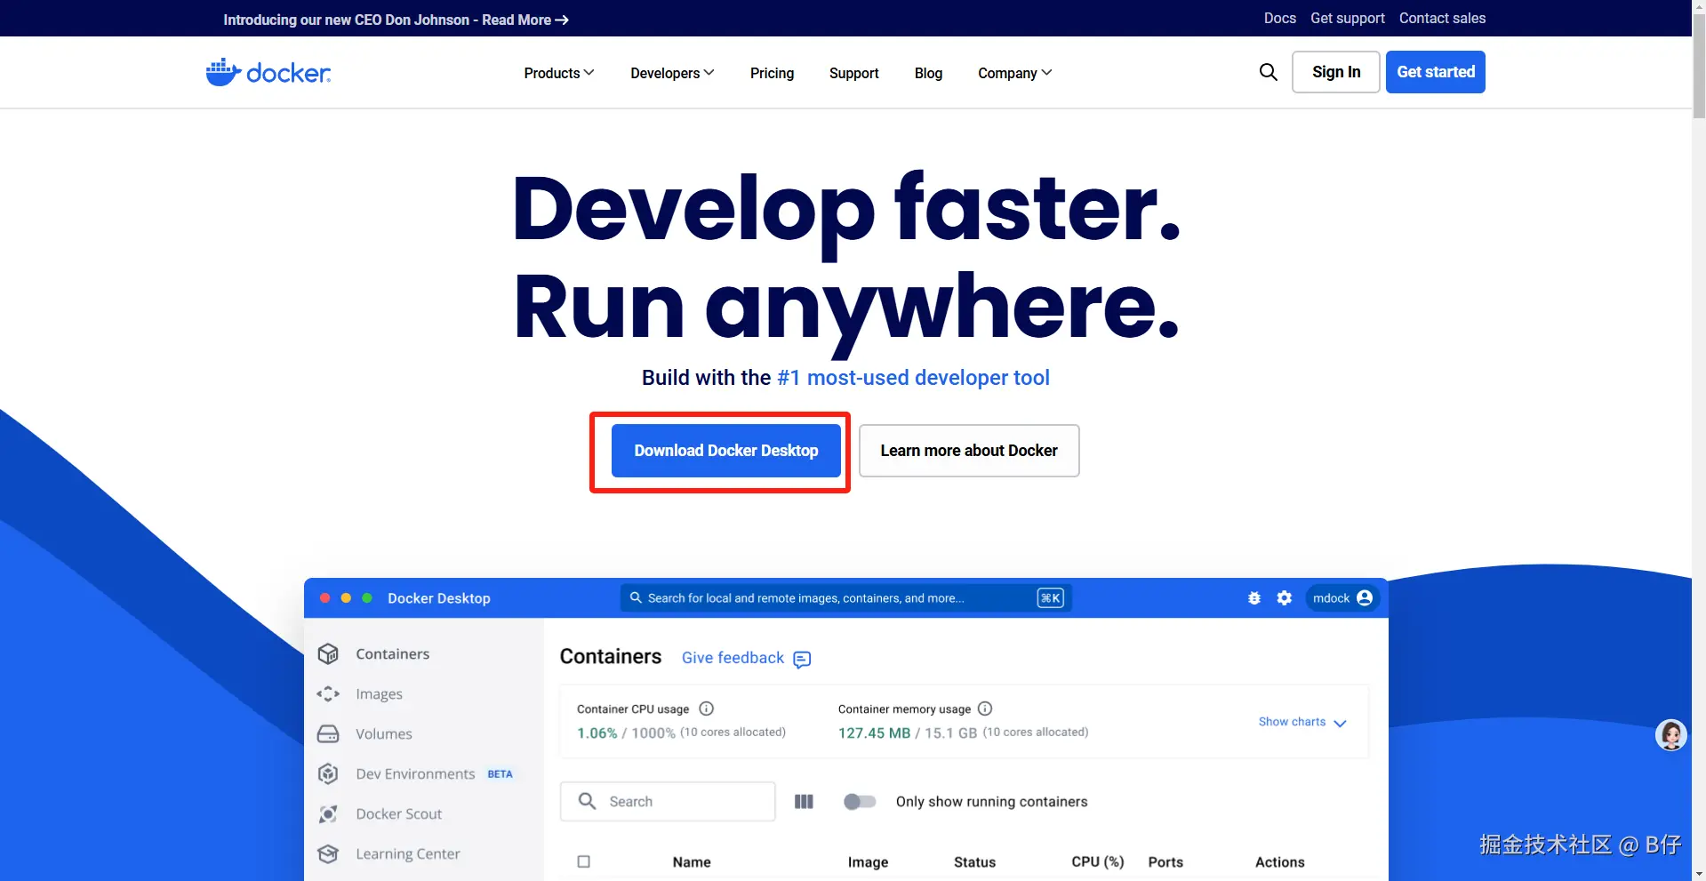Image resolution: width=1706 pixels, height=881 pixels.
Task: Open the new CEO announcement link
Action: [396, 20]
